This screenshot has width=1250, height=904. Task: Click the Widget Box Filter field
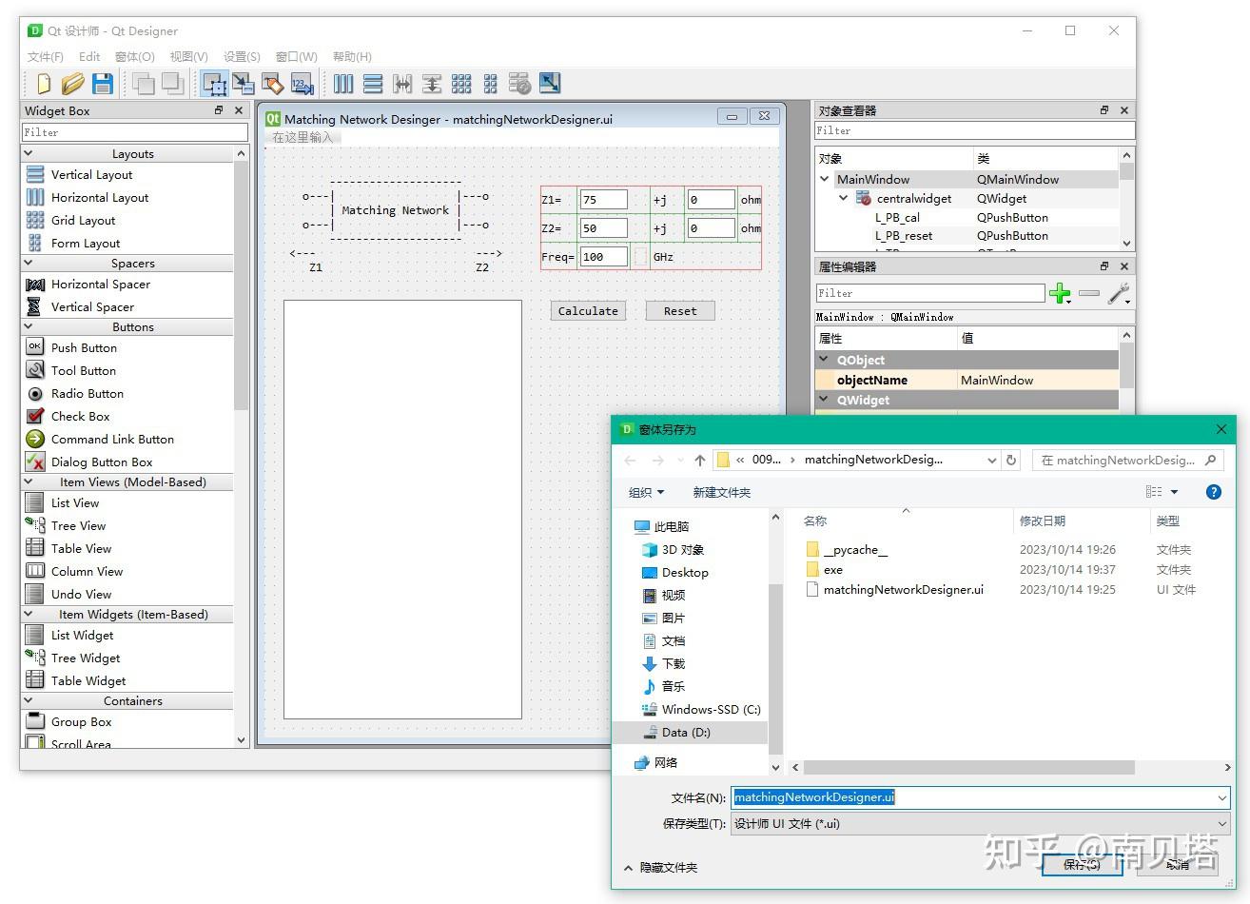point(134,132)
